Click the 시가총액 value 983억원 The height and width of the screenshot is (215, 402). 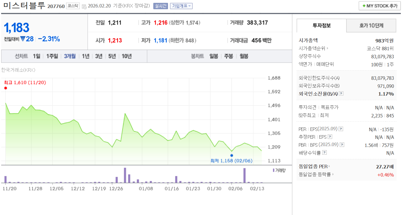[x=384, y=40]
